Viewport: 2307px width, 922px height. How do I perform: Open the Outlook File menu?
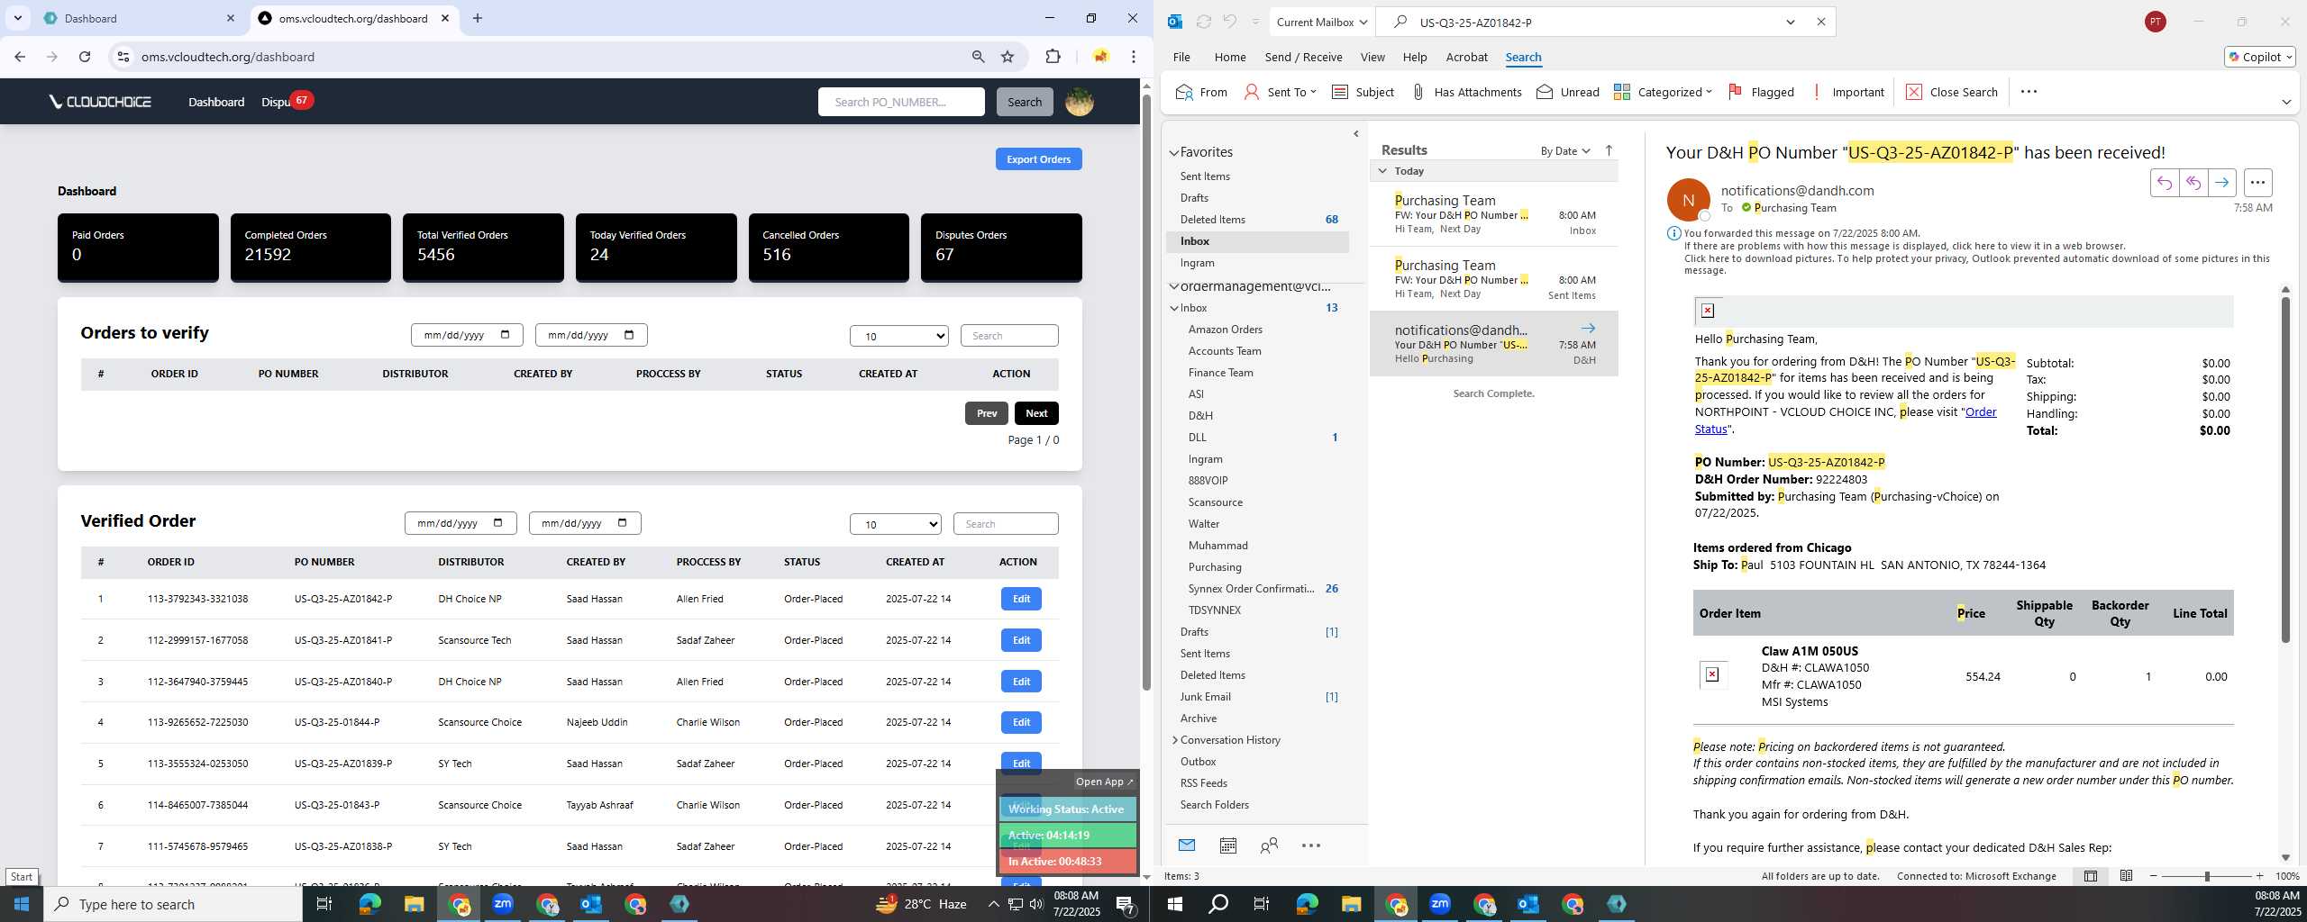[x=1181, y=57]
